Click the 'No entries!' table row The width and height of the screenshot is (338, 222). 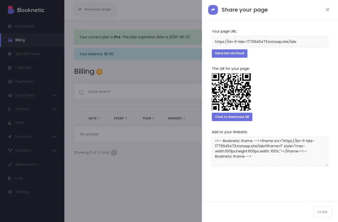click(138, 134)
